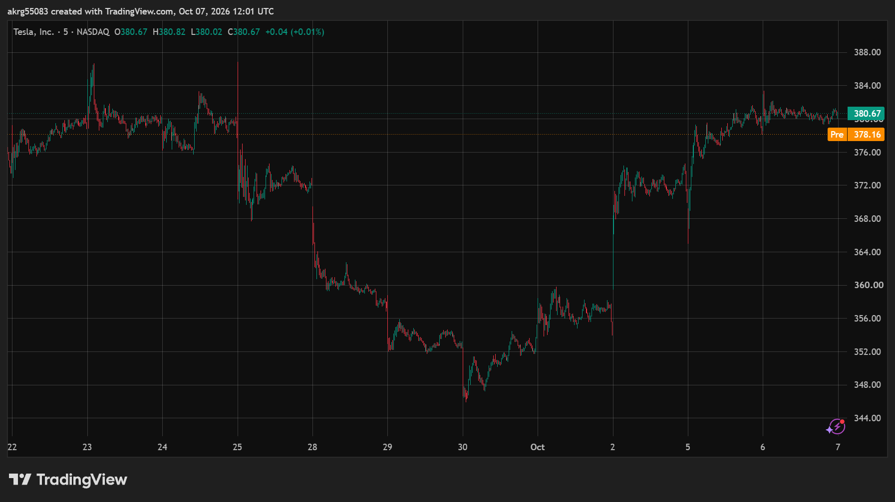895x502 pixels.
Task: Click the 29 date label on time axis
Action: coord(387,447)
